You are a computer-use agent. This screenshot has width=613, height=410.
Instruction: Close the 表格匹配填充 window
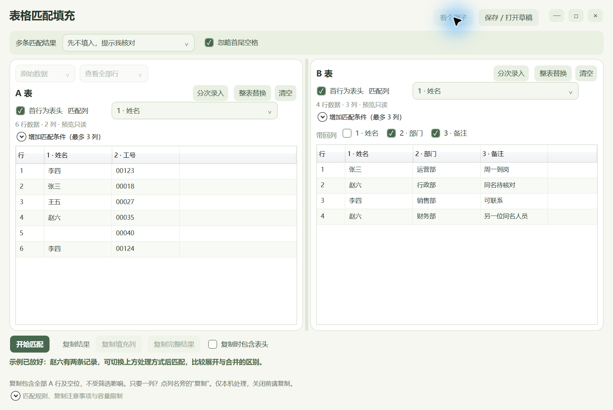click(x=595, y=16)
